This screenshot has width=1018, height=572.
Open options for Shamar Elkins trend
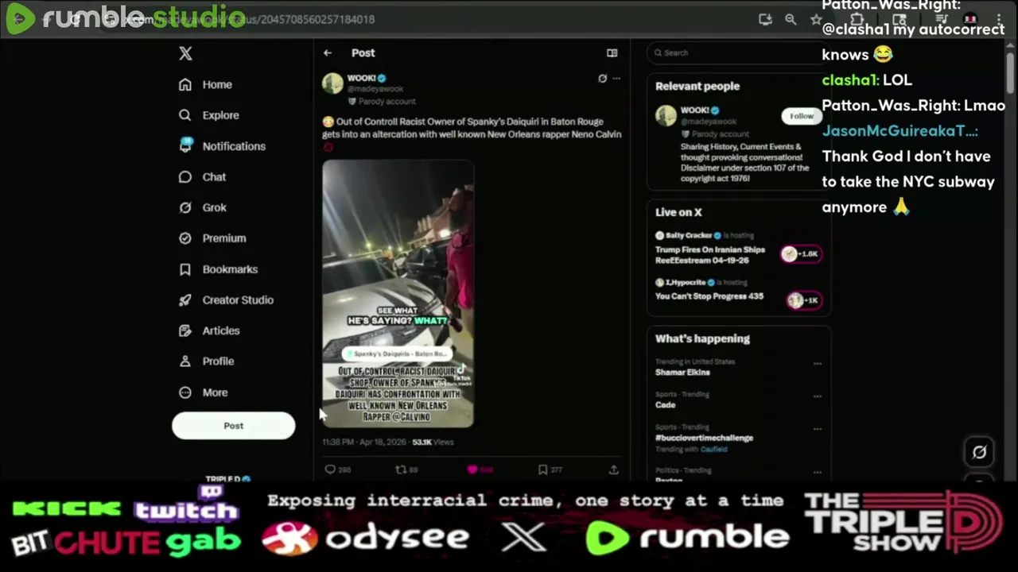pos(817,364)
